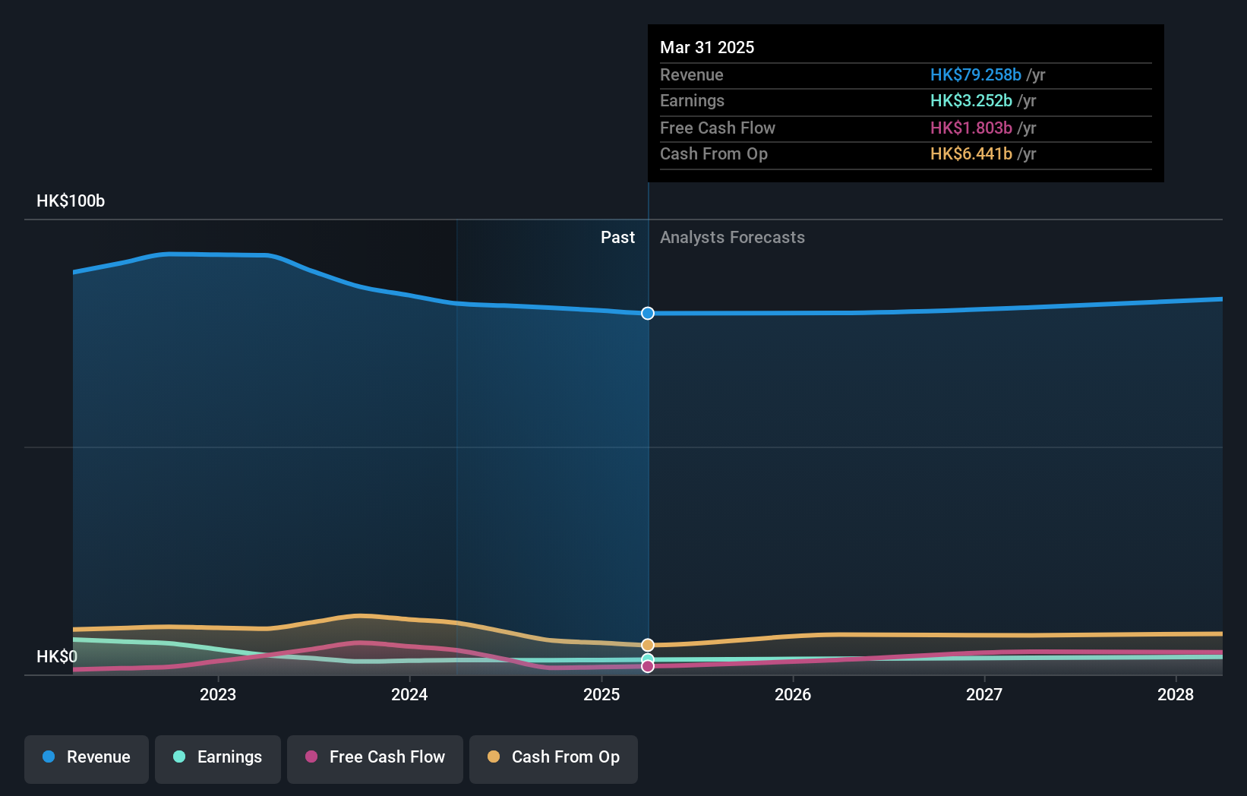This screenshot has height=796, width=1247.
Task: Click the Revenue row label in tooltip
Action: 692,74
